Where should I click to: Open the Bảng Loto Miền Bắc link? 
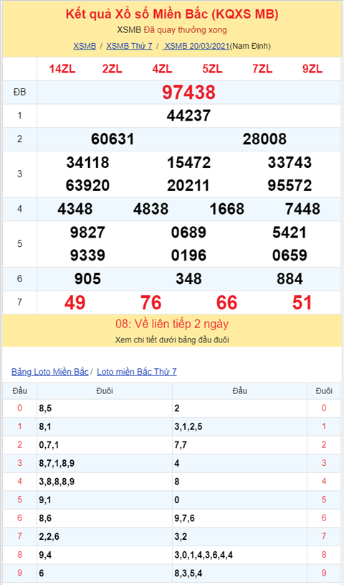[x=50, y=372]
